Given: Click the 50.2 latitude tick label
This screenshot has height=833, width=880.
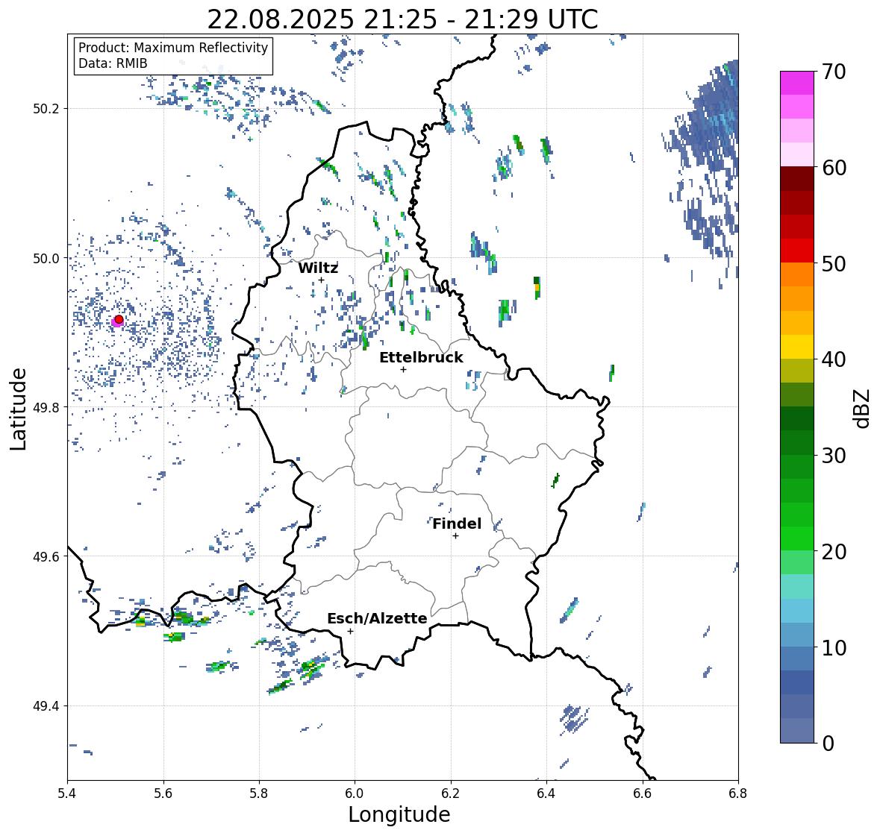Looking at the screenshot, I should click(46, 109).
